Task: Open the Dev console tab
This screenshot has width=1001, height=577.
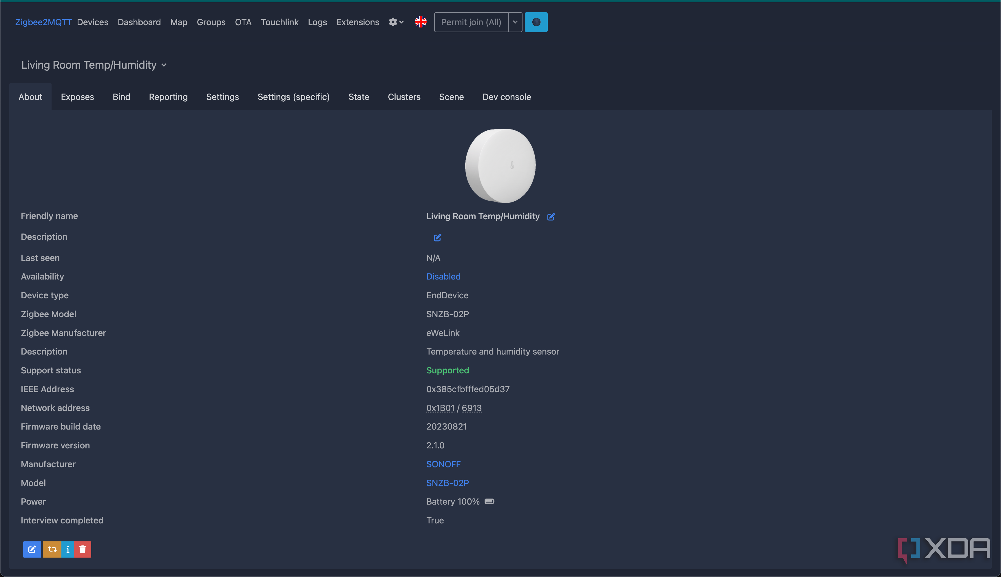Action: click(507, 97)
